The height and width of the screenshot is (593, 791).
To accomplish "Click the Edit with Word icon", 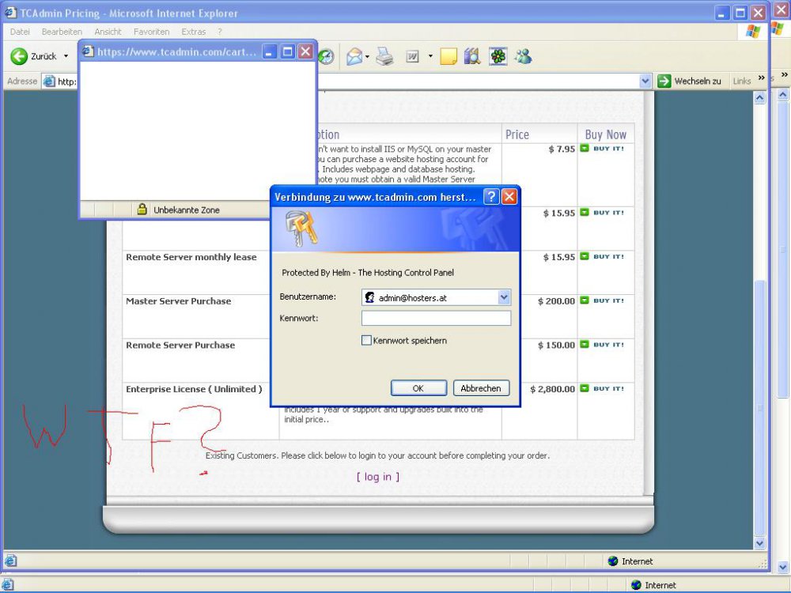I will click(412, 56).
